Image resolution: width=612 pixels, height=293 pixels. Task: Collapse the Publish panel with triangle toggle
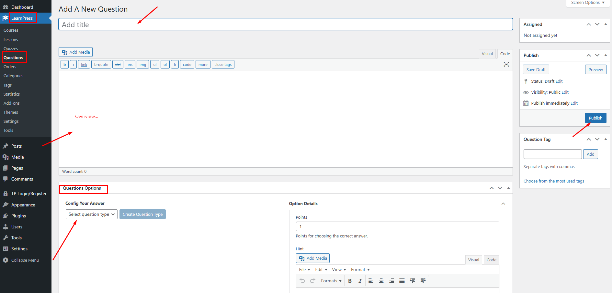[x=606, y=55]
